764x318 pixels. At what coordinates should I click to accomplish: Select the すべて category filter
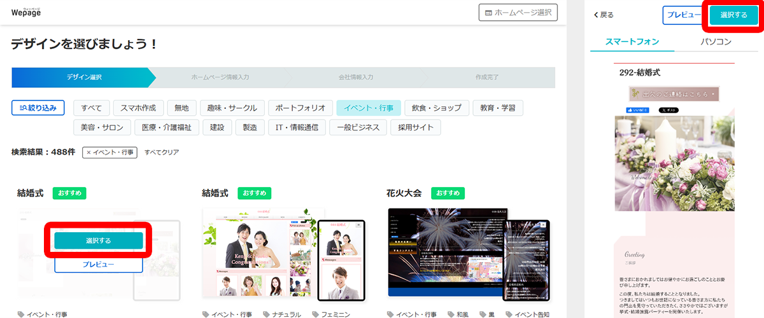pyautogui.click(x=92, y=108)
